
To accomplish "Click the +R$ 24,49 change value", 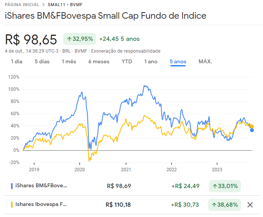I will [x=185, y=186].
